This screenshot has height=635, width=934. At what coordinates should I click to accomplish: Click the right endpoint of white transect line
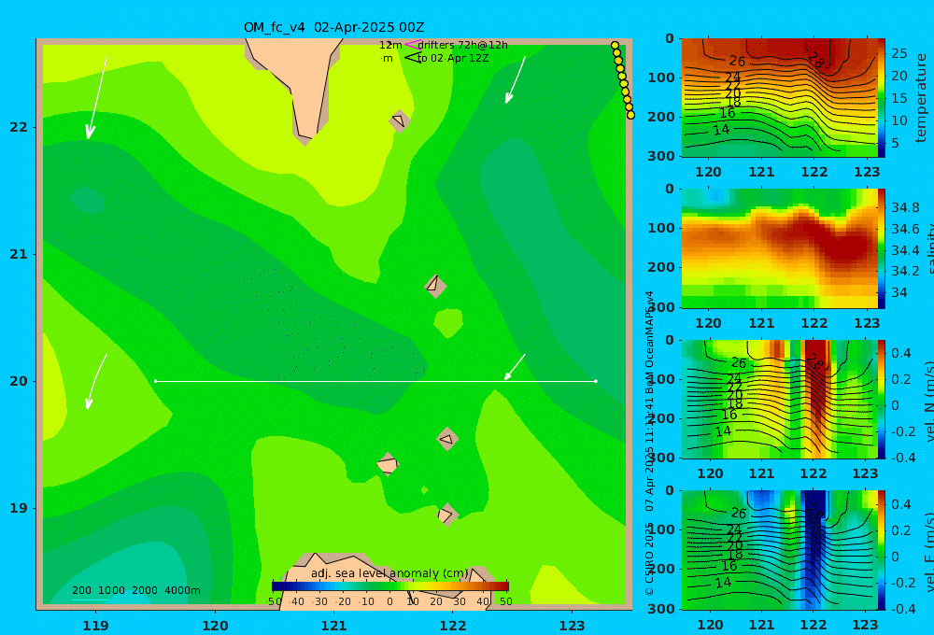click(x=596, y=381)
